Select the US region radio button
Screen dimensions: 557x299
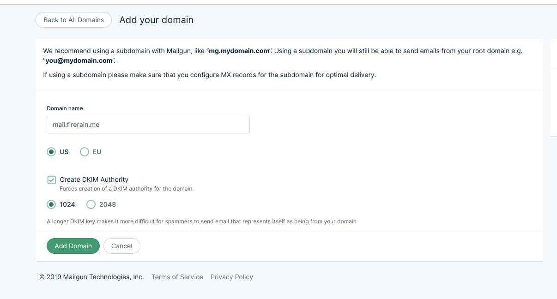pyautogui.click(x=51, y=152)
